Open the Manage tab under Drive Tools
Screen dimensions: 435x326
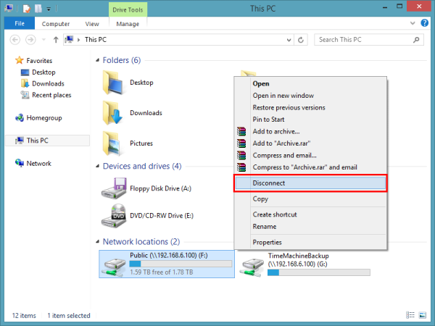tap(128, 24)
